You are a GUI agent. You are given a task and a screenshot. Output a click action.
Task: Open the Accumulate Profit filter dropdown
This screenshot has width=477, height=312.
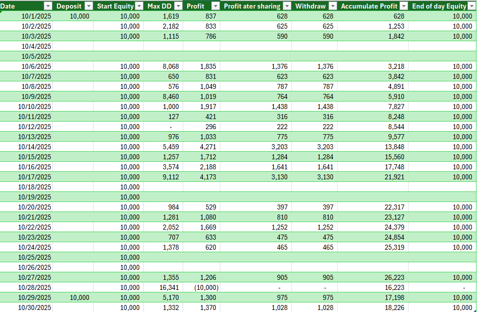point(404,6)
